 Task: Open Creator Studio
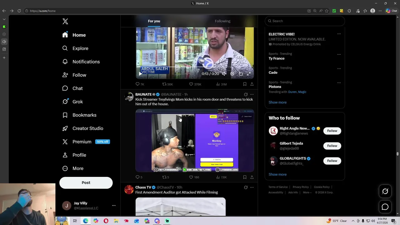click(x=83, y=128)
